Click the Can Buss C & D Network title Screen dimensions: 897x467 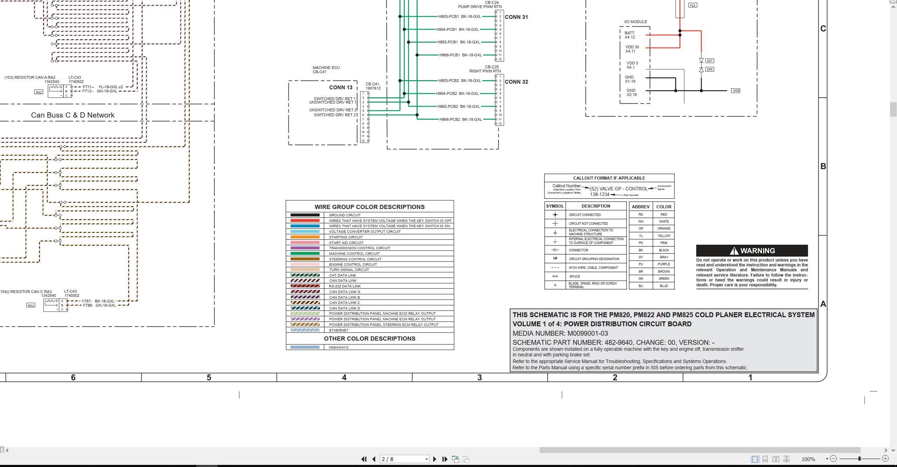pos(73,115)
